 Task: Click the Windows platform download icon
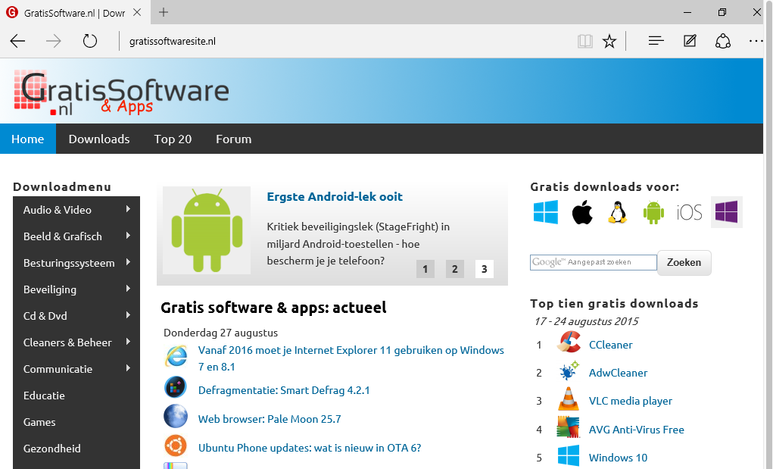tap(545, 212)
